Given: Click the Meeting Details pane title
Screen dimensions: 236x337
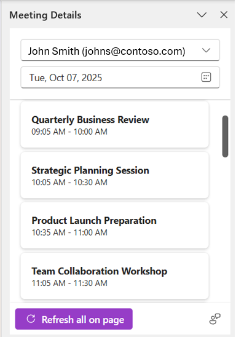Looking at the screenshot, I should 45,15.
